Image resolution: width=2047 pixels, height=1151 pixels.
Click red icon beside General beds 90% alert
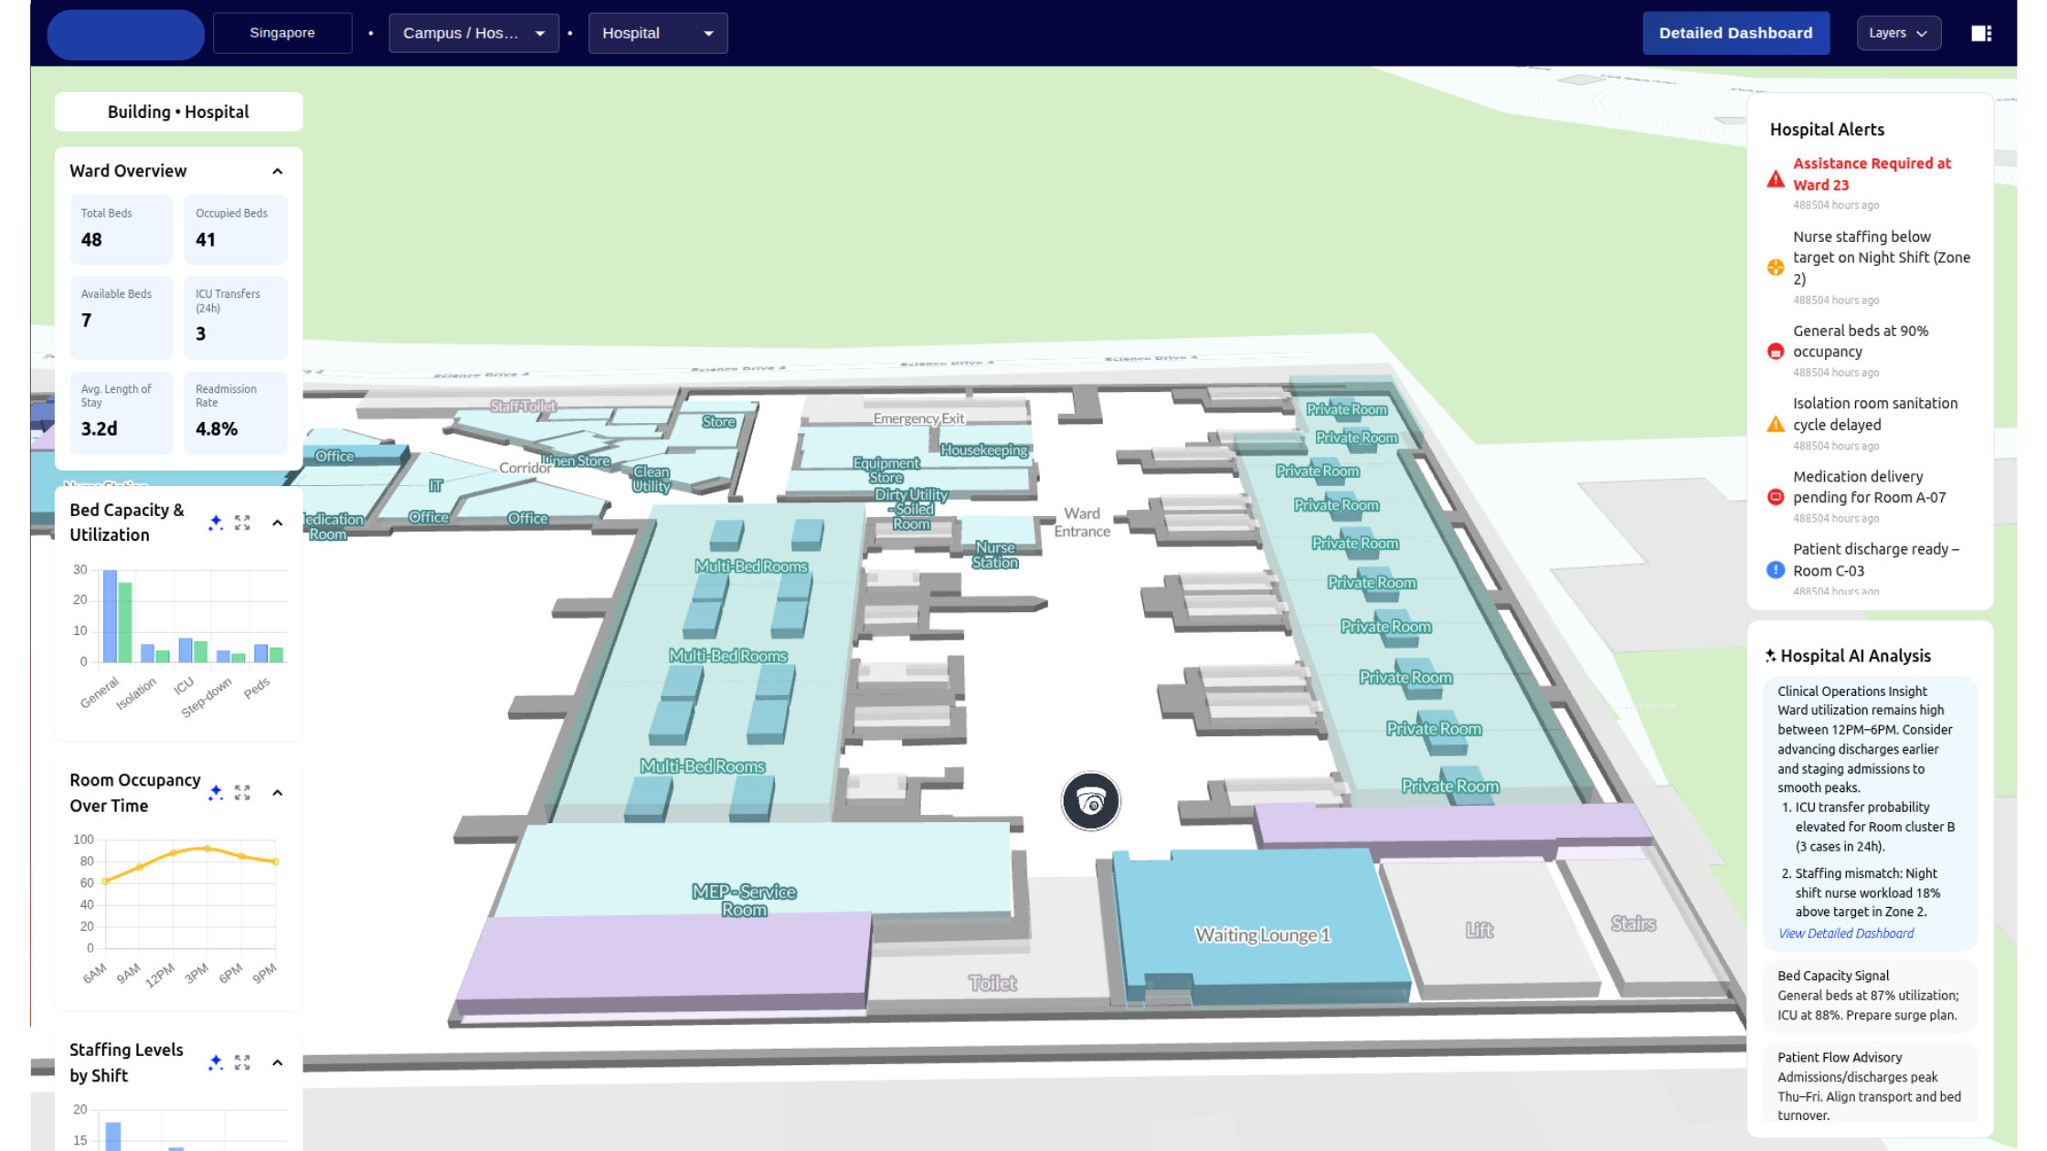(x=1776, y=351)
